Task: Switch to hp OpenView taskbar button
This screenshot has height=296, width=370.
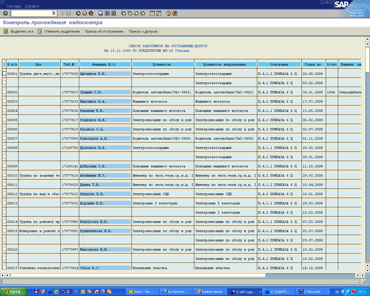Action: tap(177, 292)
